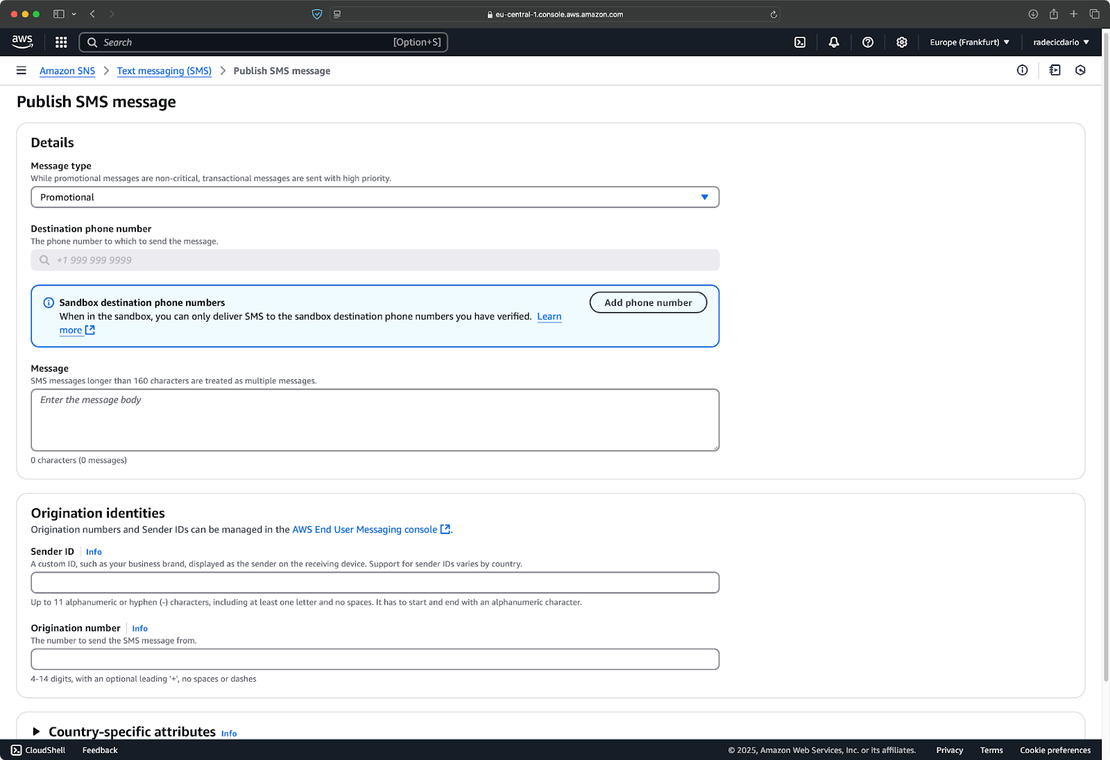Open AWS End User Messaging console link
The height and width of the screenshot is (760, 1110).
click(x=372, y=529)
